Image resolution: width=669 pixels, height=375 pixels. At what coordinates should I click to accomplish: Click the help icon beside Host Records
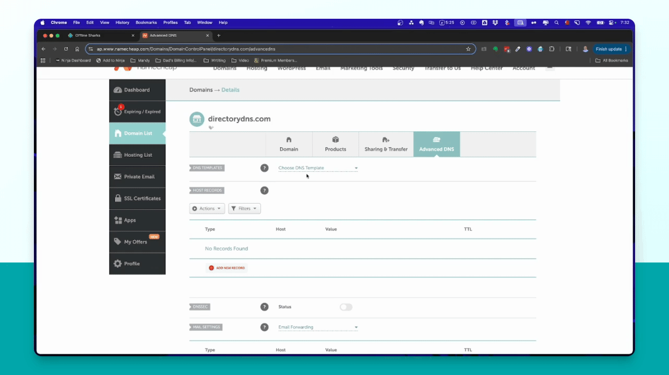tap(265, 191)
